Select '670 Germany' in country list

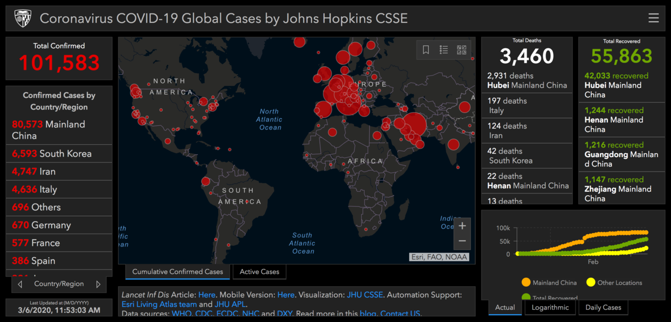pos(59,225)
